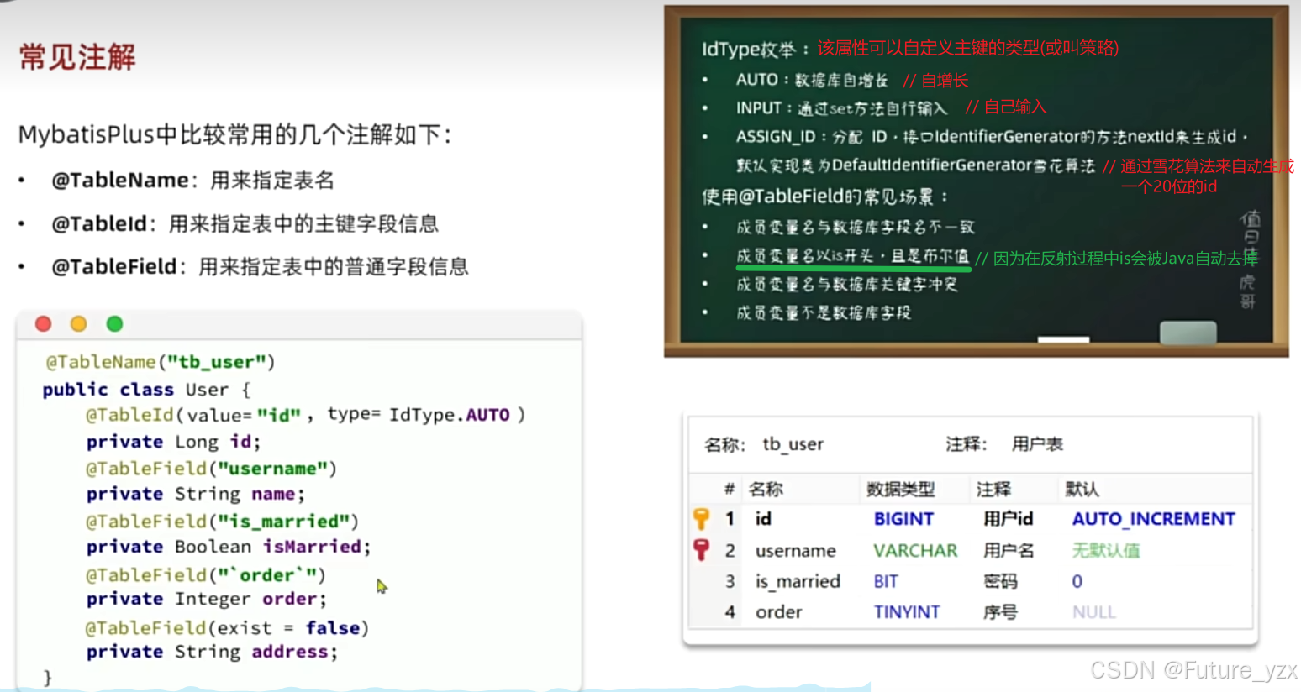Click the '成员变量不是数据库字段' bullet
The width and height of the screenshot is (1301, 692).
[824, 313]
